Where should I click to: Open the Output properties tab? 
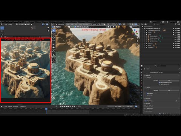click(x=141, y=75)
